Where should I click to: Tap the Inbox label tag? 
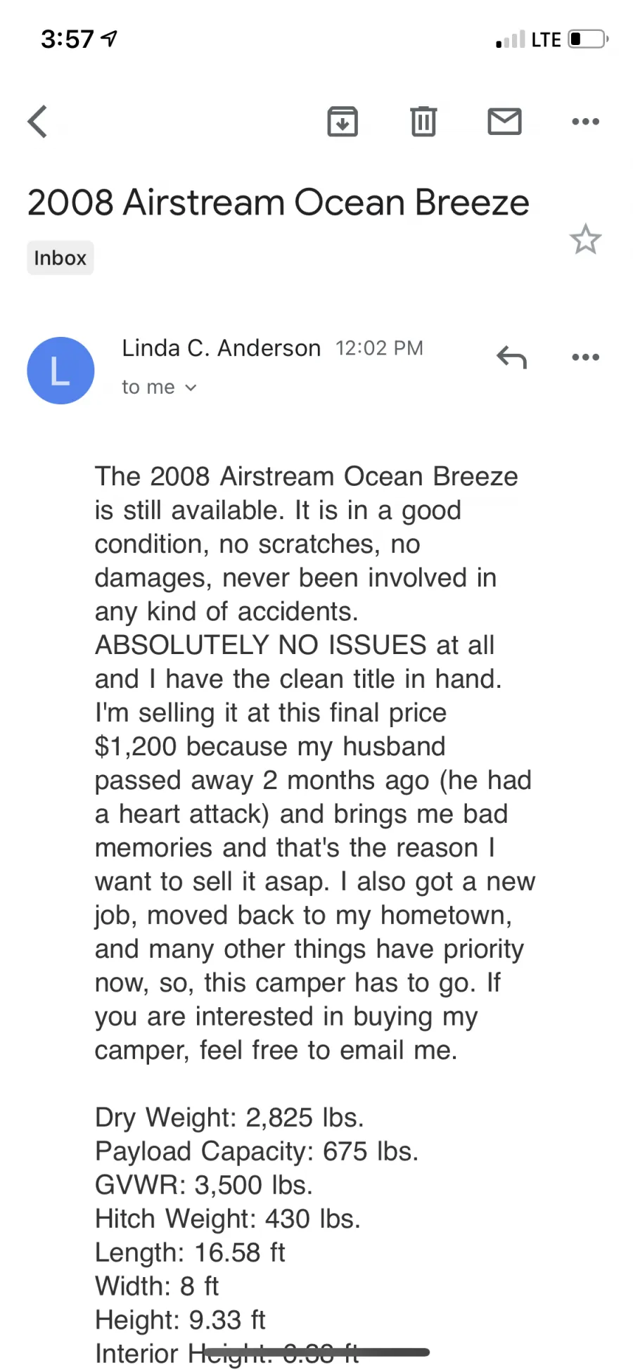60,258
